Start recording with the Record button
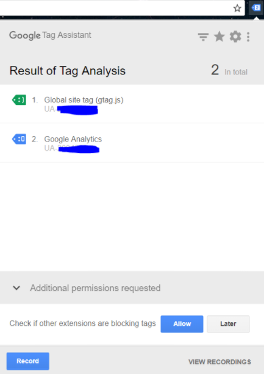This screenshot has width=264, height=374. pos(28,361)
